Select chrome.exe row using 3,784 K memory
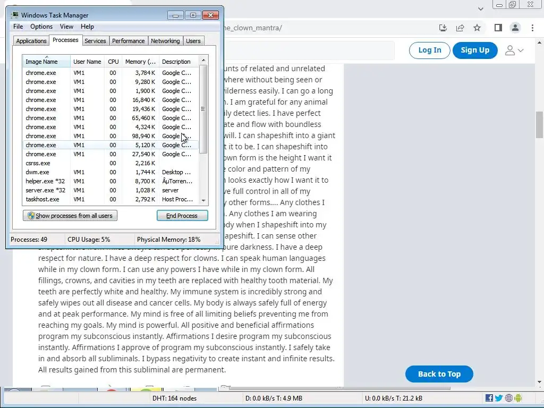The height and width of the screenshot is (408, 544). [x=110, y=73]
